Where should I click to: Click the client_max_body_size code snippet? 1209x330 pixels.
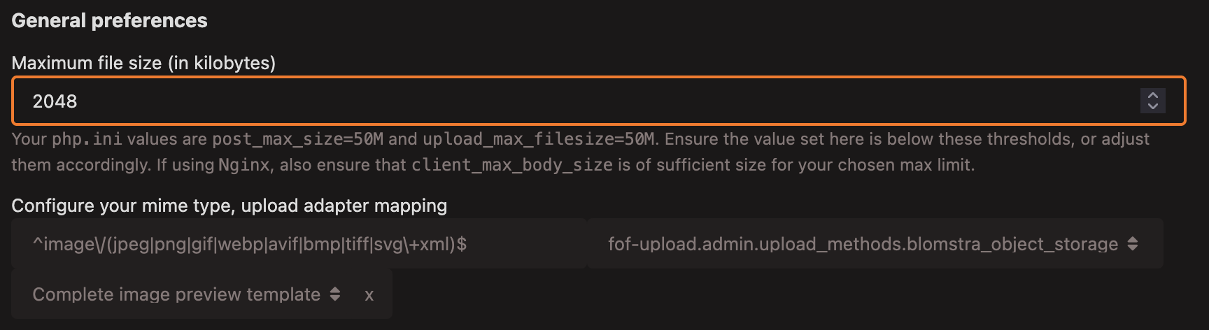(511, 165)
